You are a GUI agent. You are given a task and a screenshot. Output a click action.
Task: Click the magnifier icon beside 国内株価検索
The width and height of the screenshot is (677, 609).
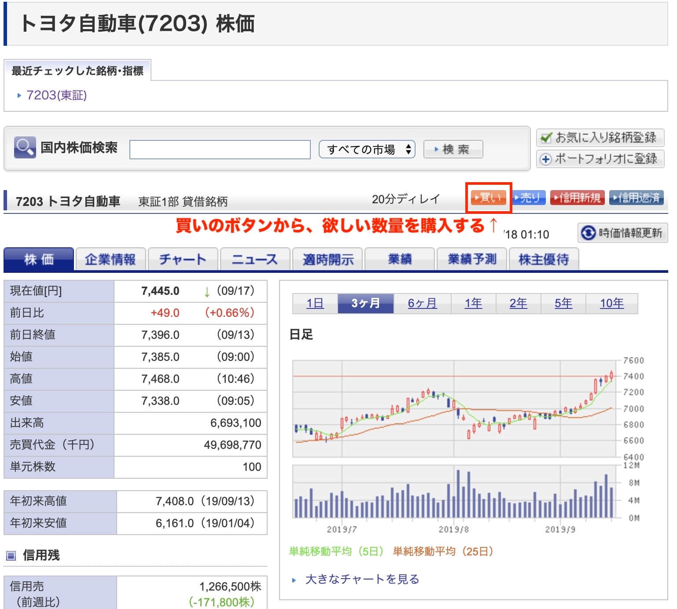(25, 147)
